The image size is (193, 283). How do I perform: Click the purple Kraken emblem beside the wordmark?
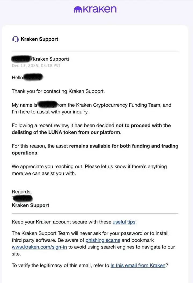[x=78, y=10]
